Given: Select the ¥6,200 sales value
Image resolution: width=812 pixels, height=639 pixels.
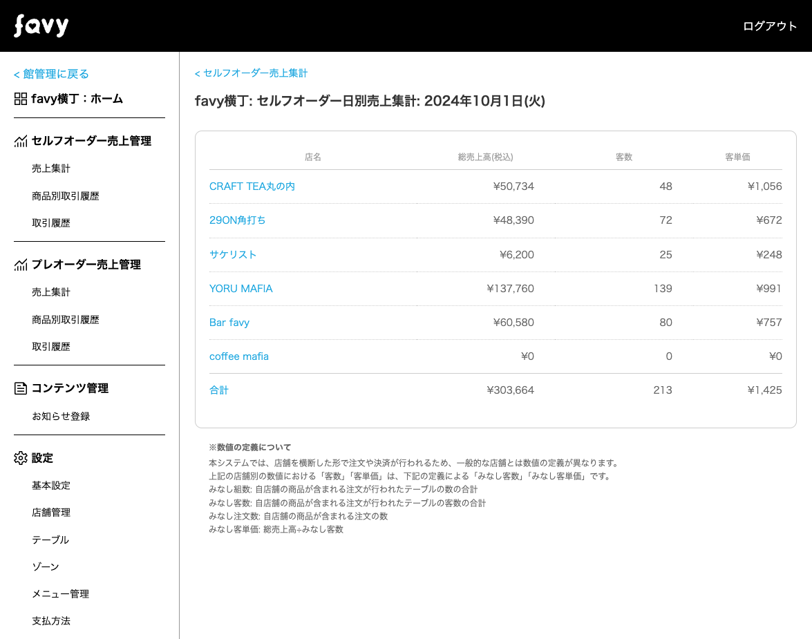Looking at the screenshot, I should pos(516,254).
